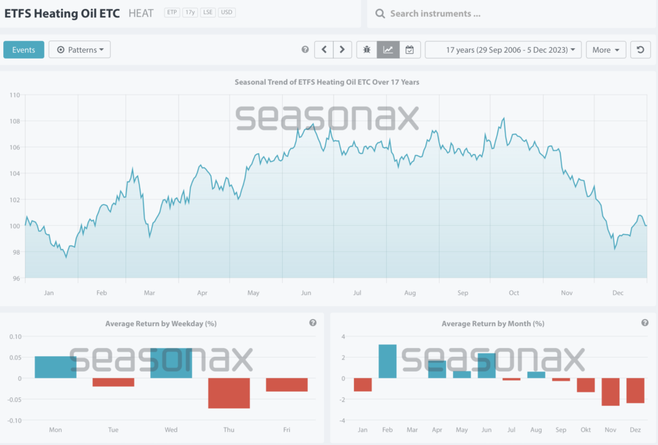Image resolution: width=658 pixels, height=445 pixels.
Task: Select the 17y tag badge
Action: click(x=190, y=13)
